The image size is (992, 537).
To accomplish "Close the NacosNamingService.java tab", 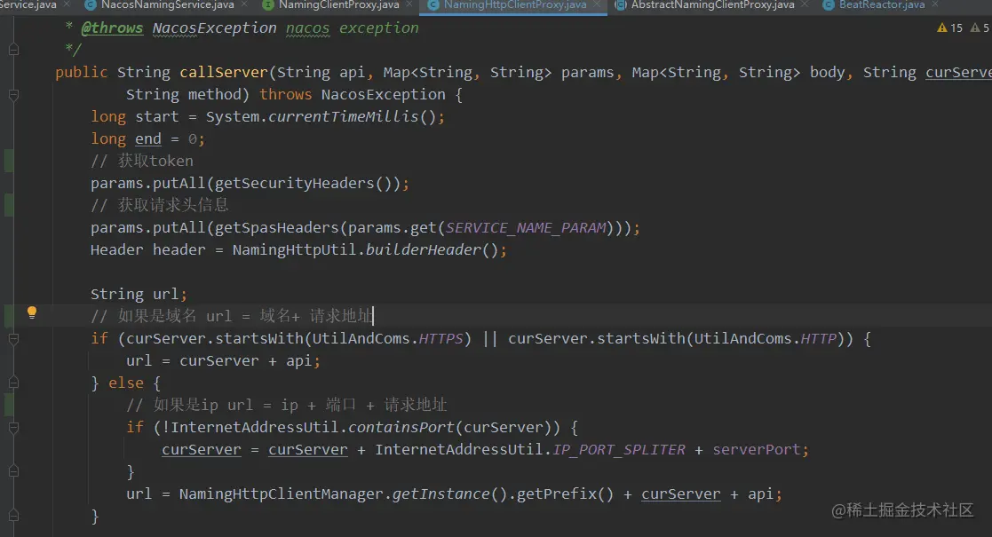I will 244,4.
